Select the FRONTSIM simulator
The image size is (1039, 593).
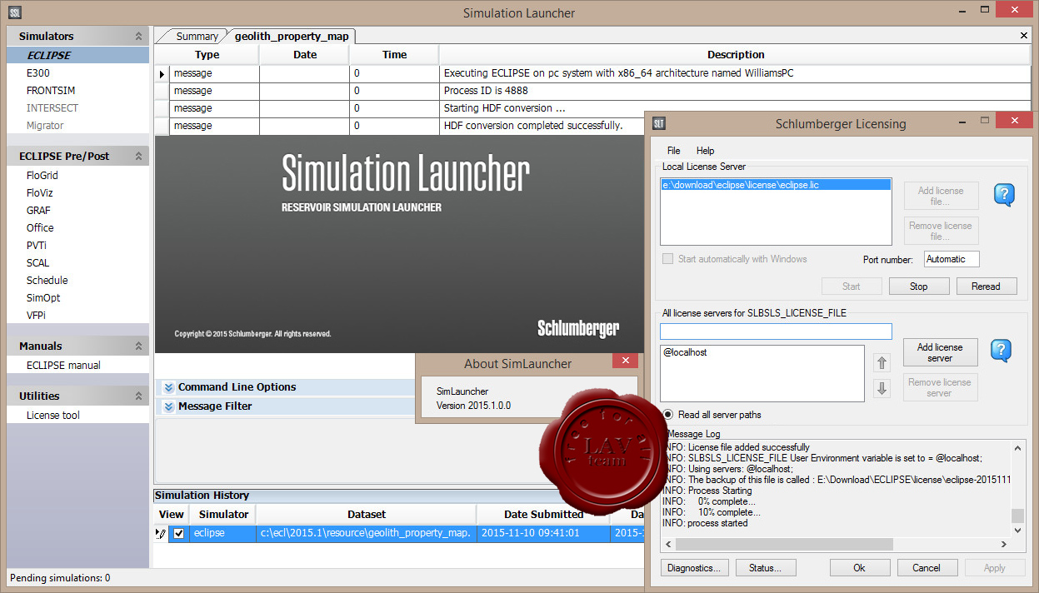(51, 91)
